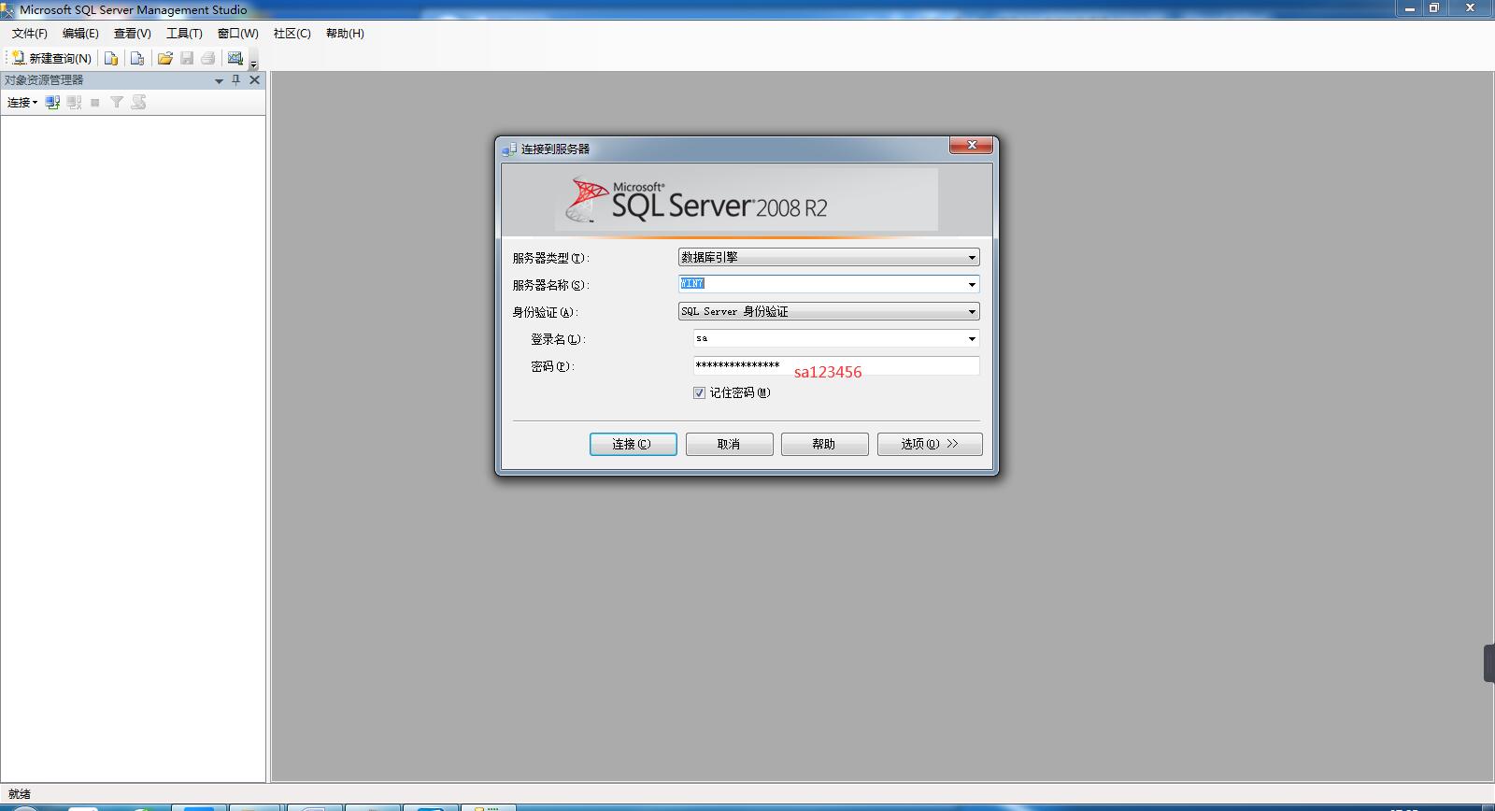
Task: Open the Window (窗口) menu
Action: tap(238, 34)
